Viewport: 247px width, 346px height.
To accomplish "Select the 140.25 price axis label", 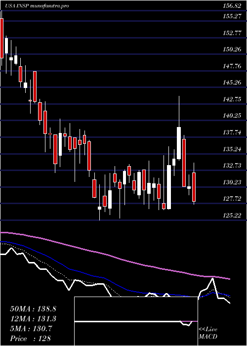I will 232,116.
